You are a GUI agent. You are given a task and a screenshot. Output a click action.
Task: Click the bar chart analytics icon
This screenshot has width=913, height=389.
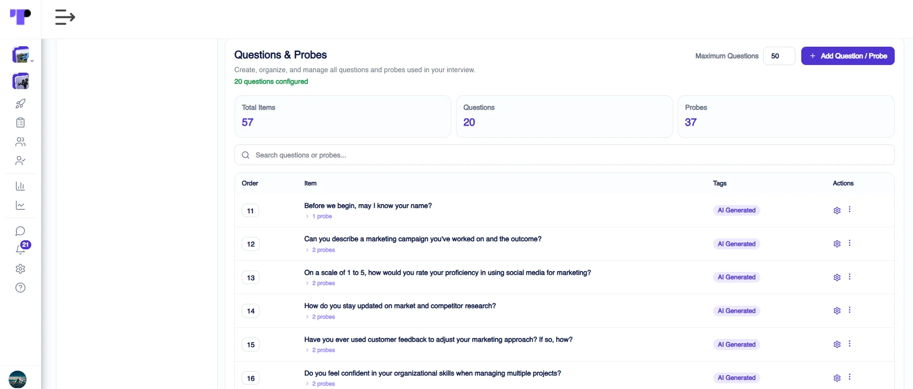[x=20, y=186]
